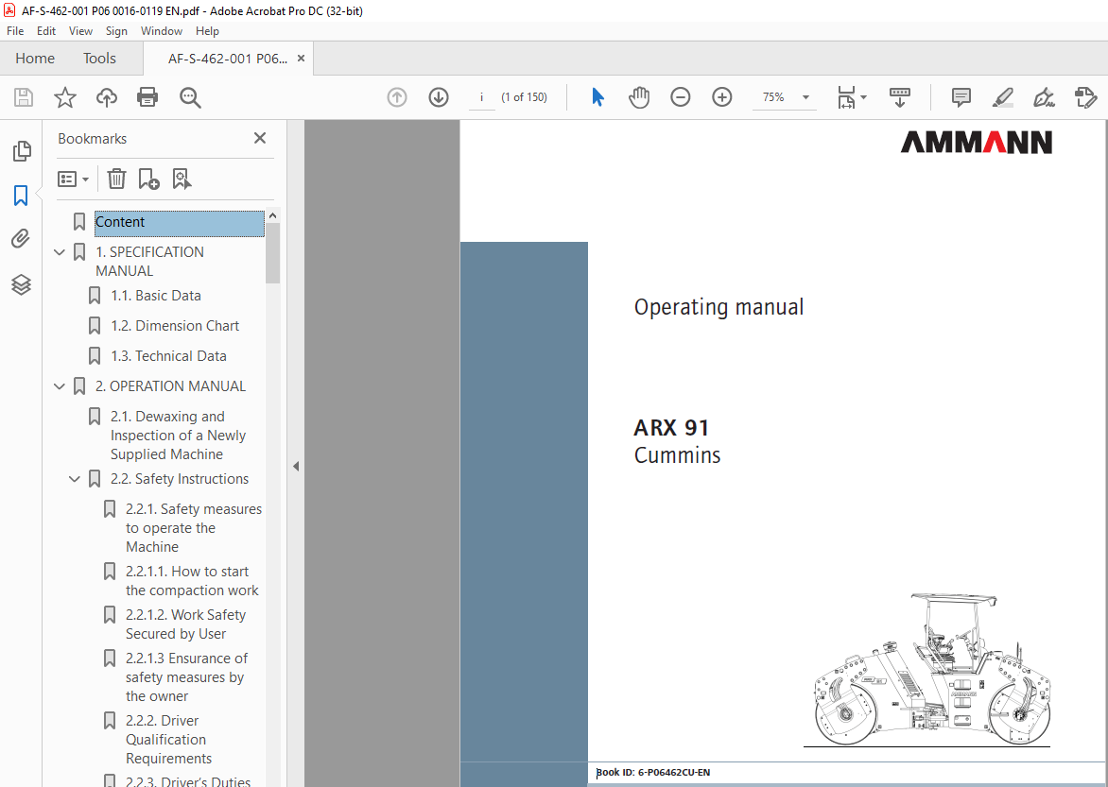Close the Bookmarks panel
The width and height of the screenshot is (1108, 787).
click(260, 139)
